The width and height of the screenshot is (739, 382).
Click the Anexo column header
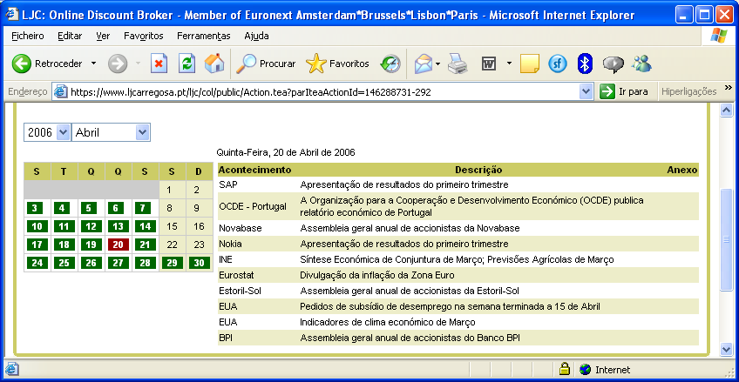[x=682, y=170]
